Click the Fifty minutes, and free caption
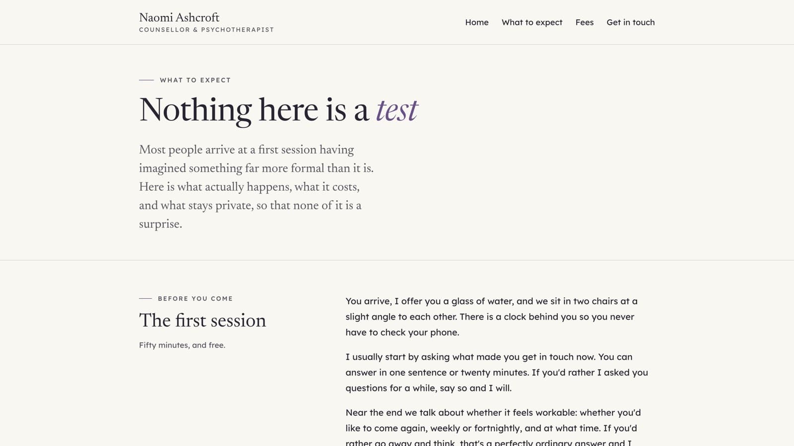Image resolution: width=794 pixels, height=446 pixels. 182,345
